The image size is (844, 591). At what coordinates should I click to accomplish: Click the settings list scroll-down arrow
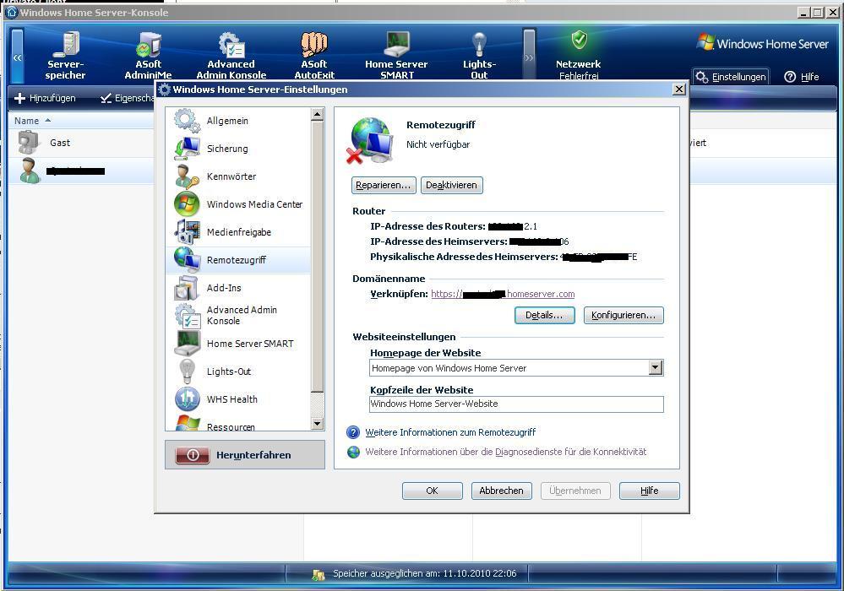(x=317, y=424)
